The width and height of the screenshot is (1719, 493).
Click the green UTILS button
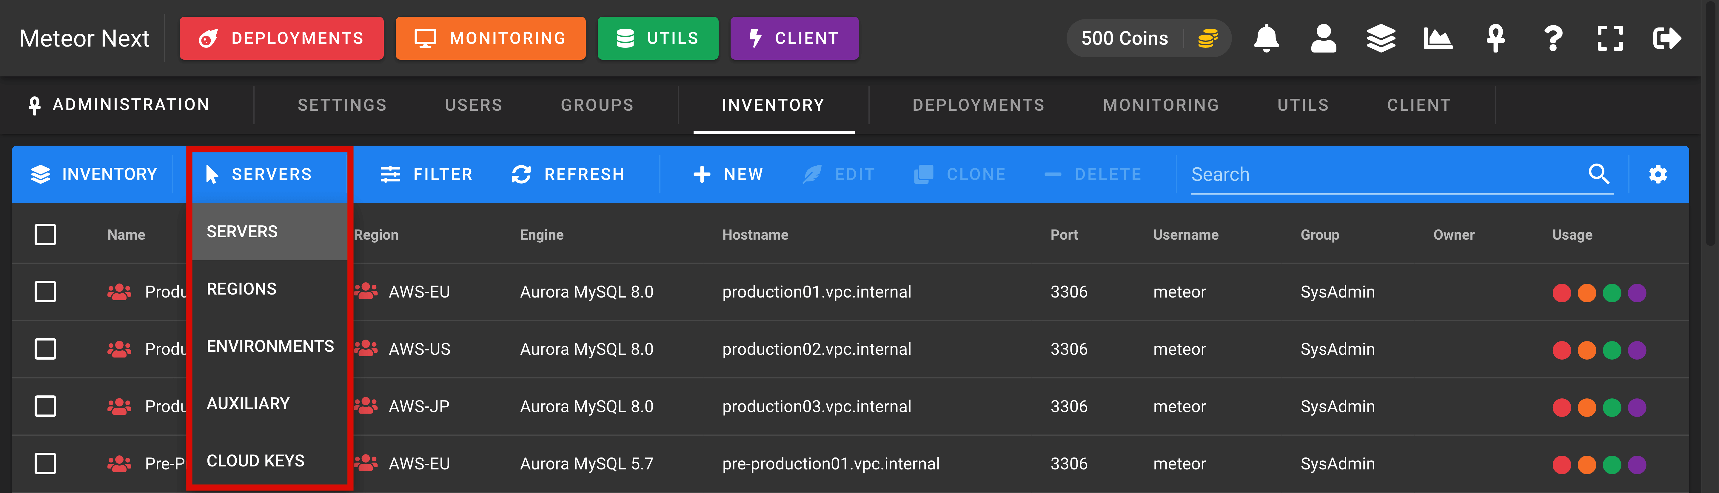(658, 38)
